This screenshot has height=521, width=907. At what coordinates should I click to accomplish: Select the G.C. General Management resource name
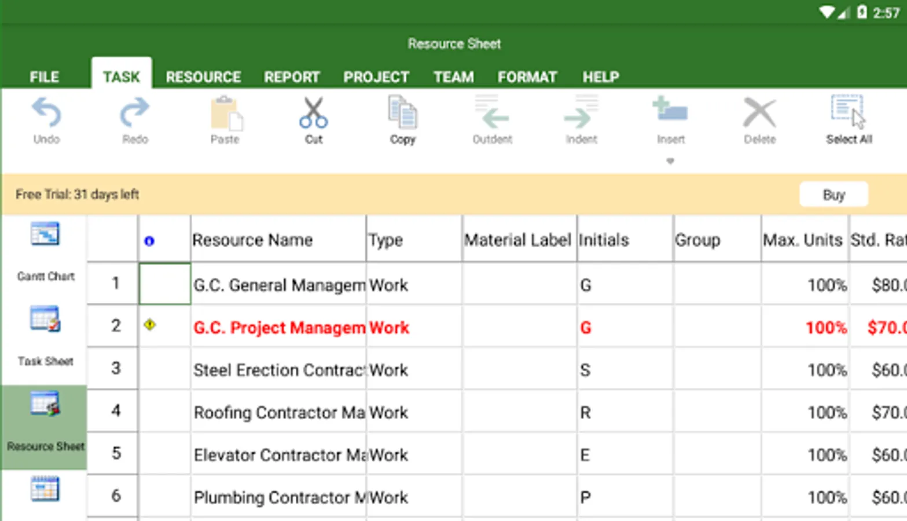coord(278,284)
